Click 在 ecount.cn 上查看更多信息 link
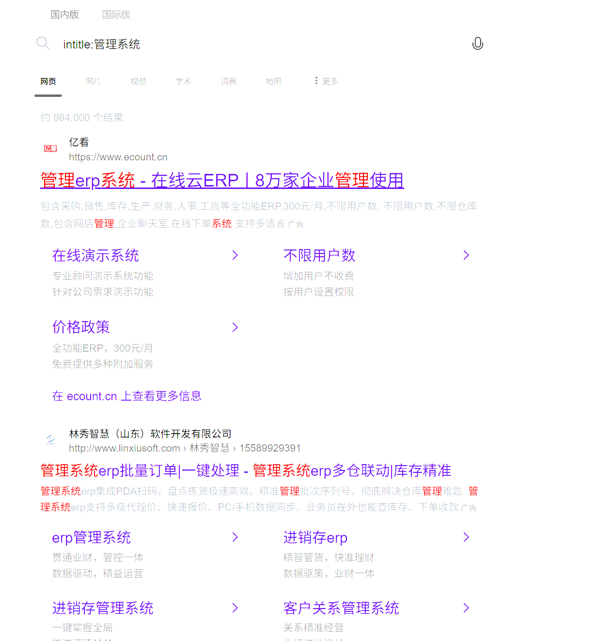 (x=126, y=396)
